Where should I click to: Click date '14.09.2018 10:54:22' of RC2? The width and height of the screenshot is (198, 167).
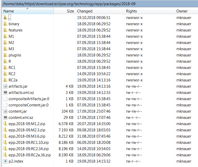coord(94,74)
